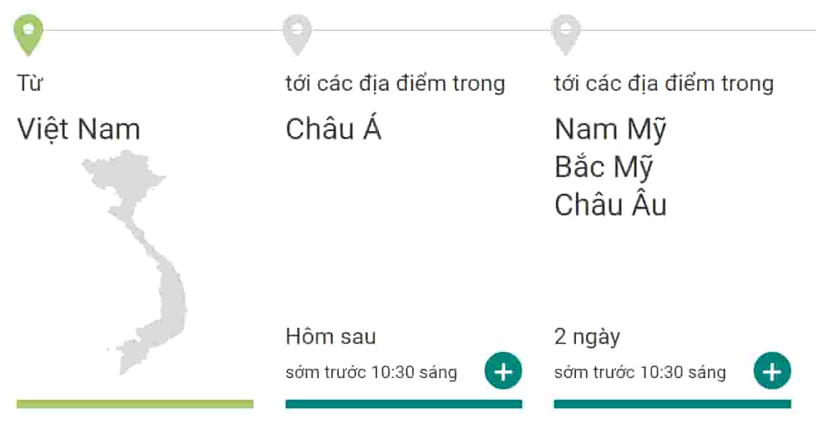816x421 pixels.
Task: Select the Châu Á destination heading
Action: point(333,129)
